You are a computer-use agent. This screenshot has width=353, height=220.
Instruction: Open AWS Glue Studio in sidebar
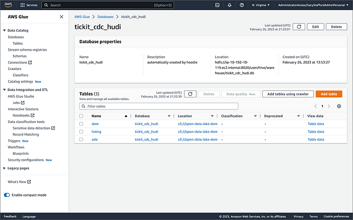click(21, 96)
